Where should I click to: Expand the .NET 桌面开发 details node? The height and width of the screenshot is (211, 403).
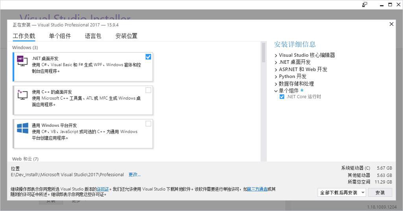(x=276, y=63)
